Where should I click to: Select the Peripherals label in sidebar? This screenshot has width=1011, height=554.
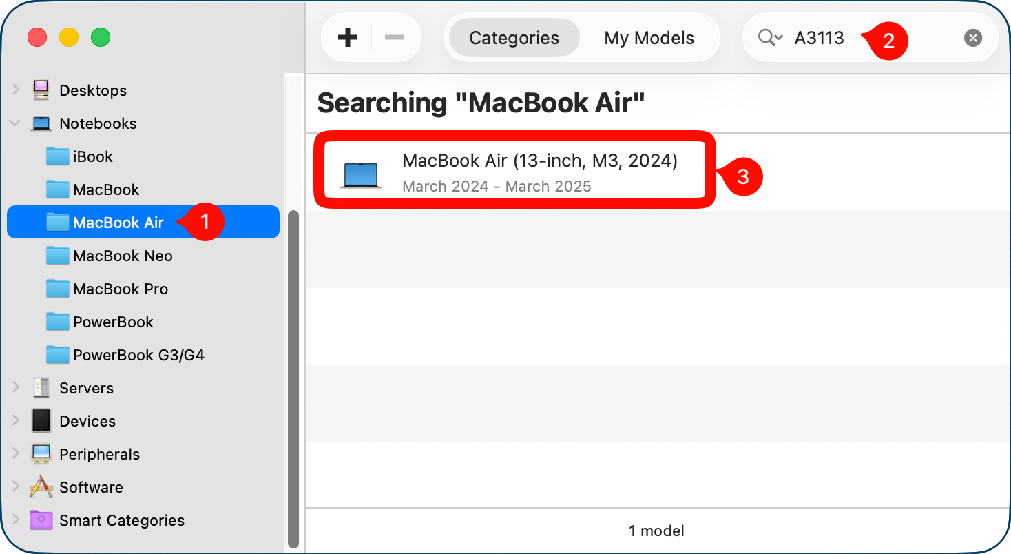(99, 454)
